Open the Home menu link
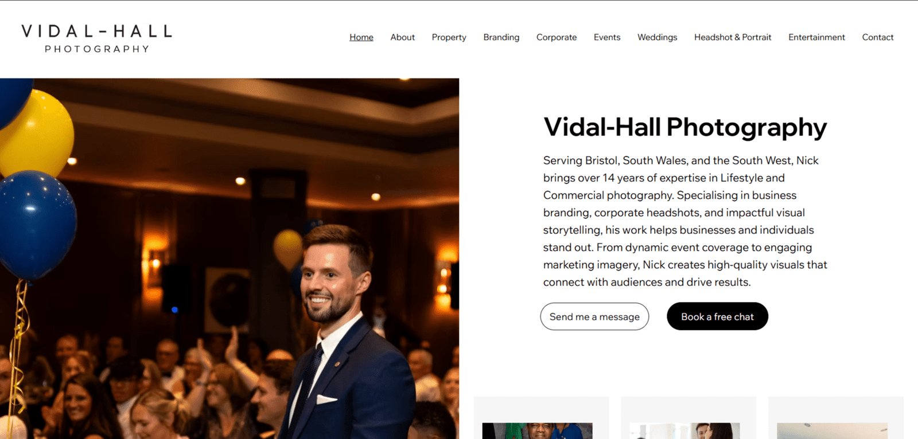 361,37
